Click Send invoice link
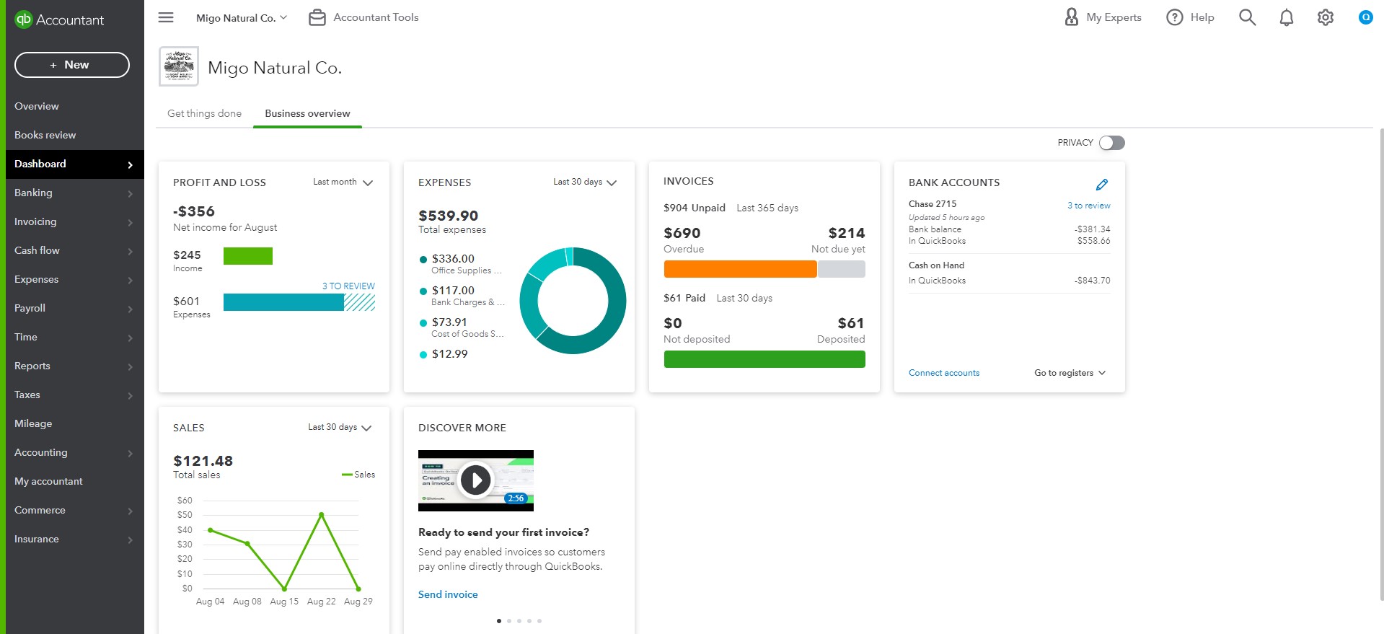The image size is (1384, 634). tap(448, 594)
